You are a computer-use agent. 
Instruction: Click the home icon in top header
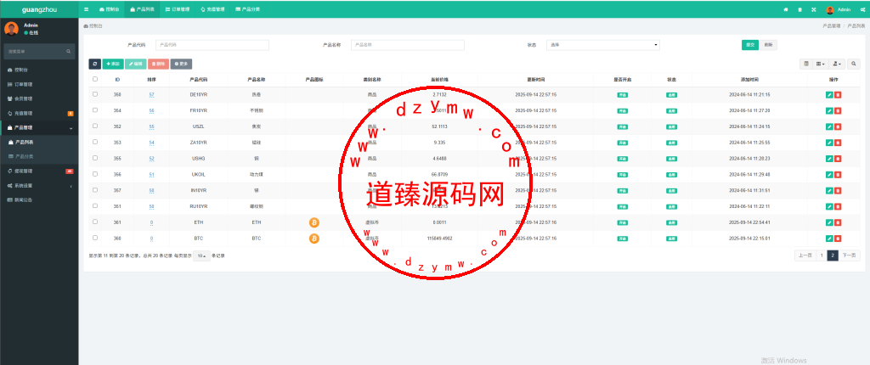[786, 9]
